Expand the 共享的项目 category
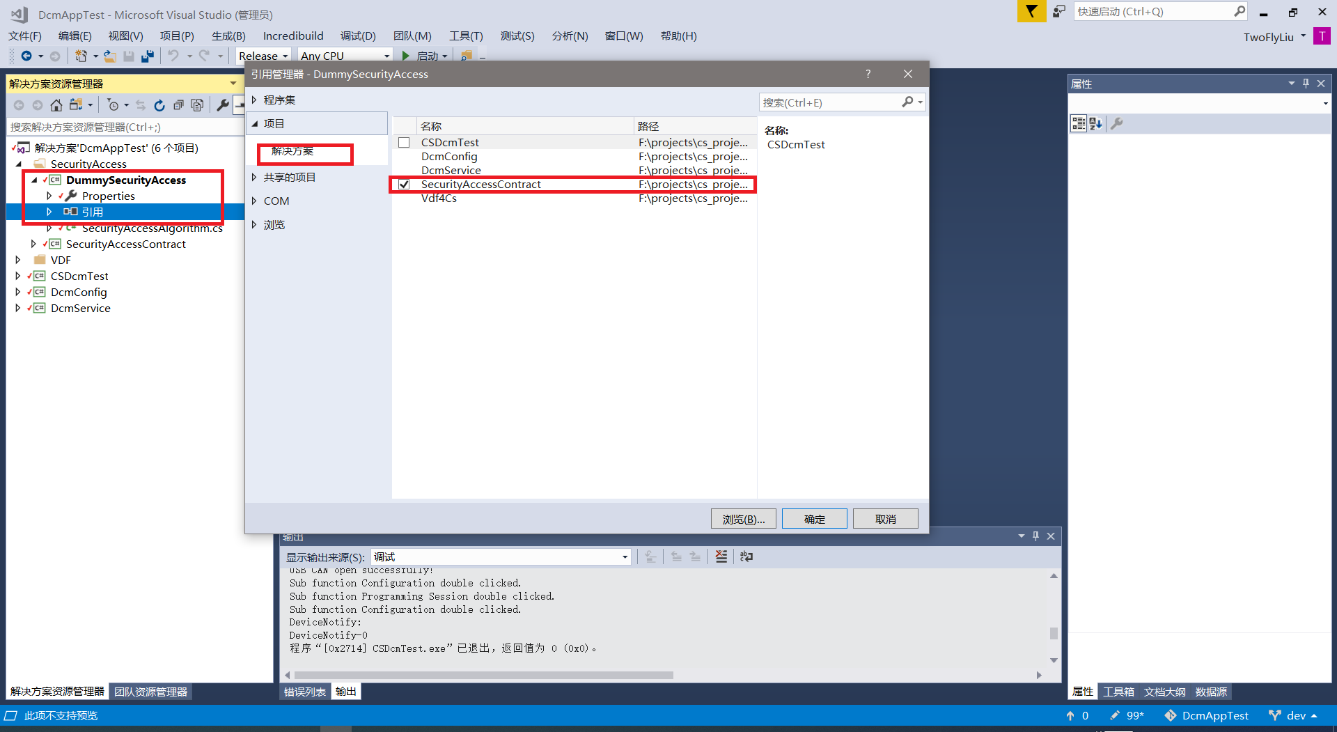This screenshot has height=732, width=1337. (255, 177)
